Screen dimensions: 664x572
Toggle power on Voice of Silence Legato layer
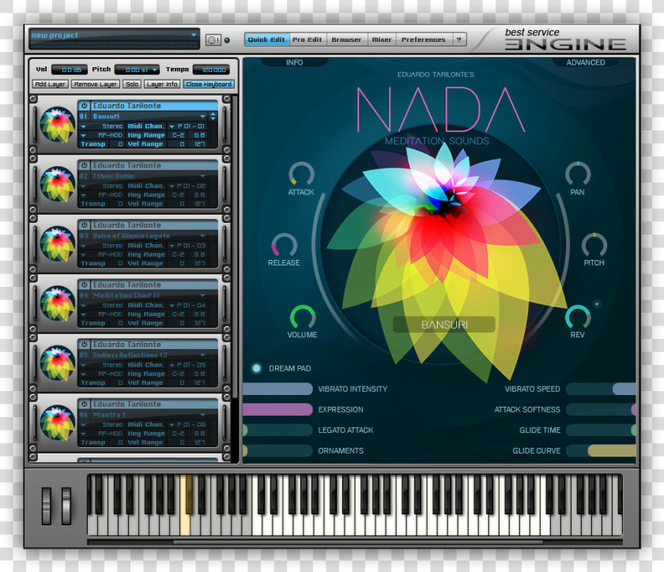point(85,225)
